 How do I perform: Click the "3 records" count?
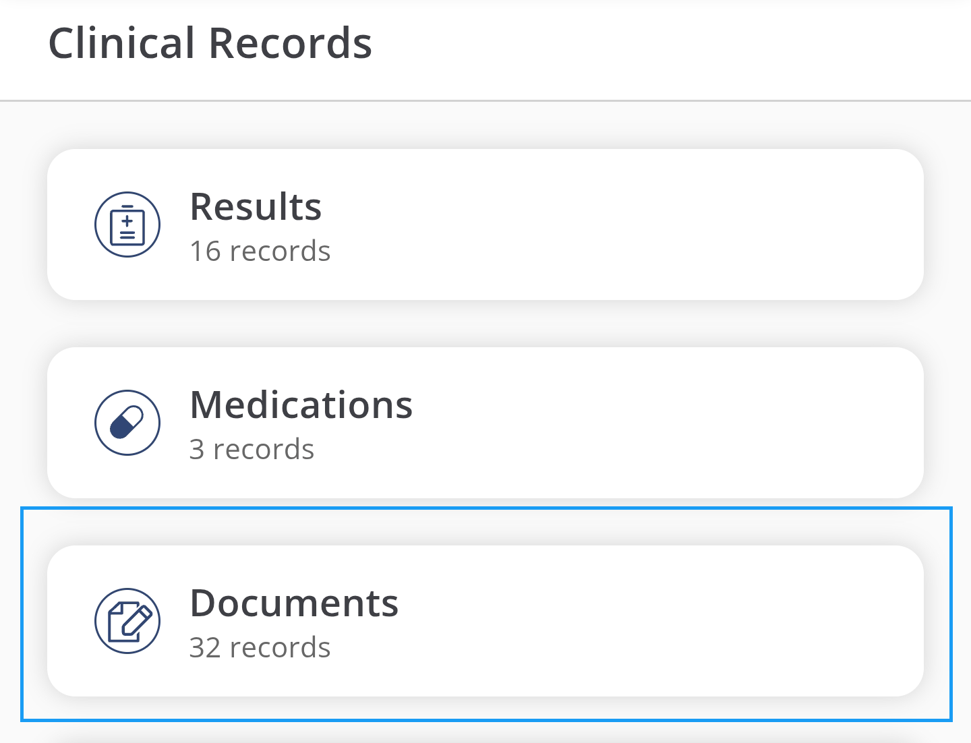252,450
